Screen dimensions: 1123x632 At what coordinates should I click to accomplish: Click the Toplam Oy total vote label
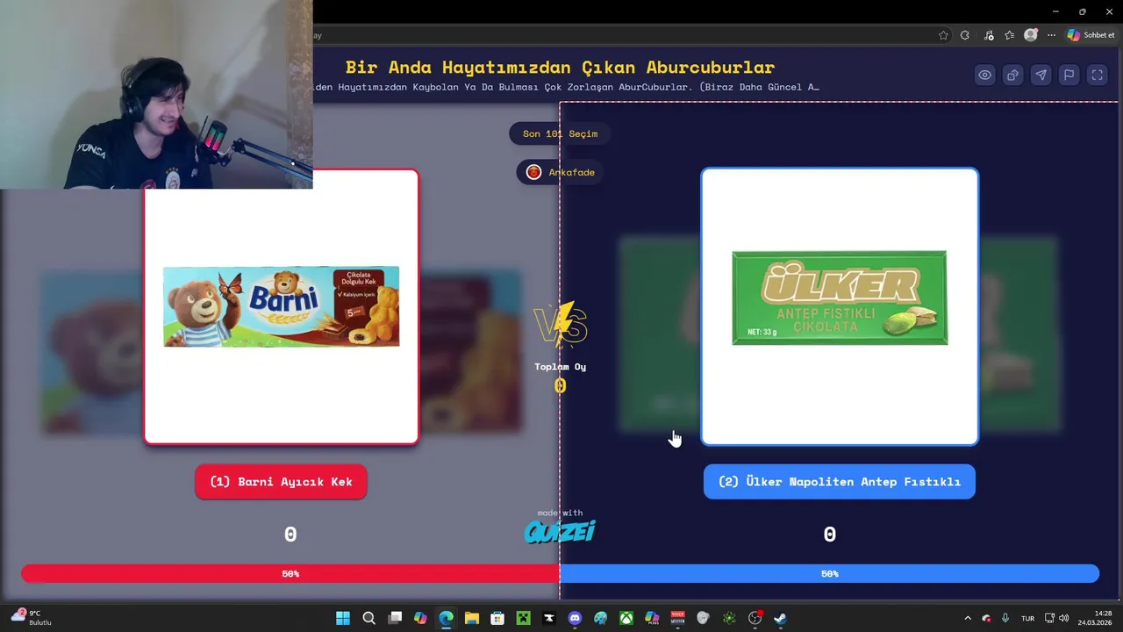point(560,367)
